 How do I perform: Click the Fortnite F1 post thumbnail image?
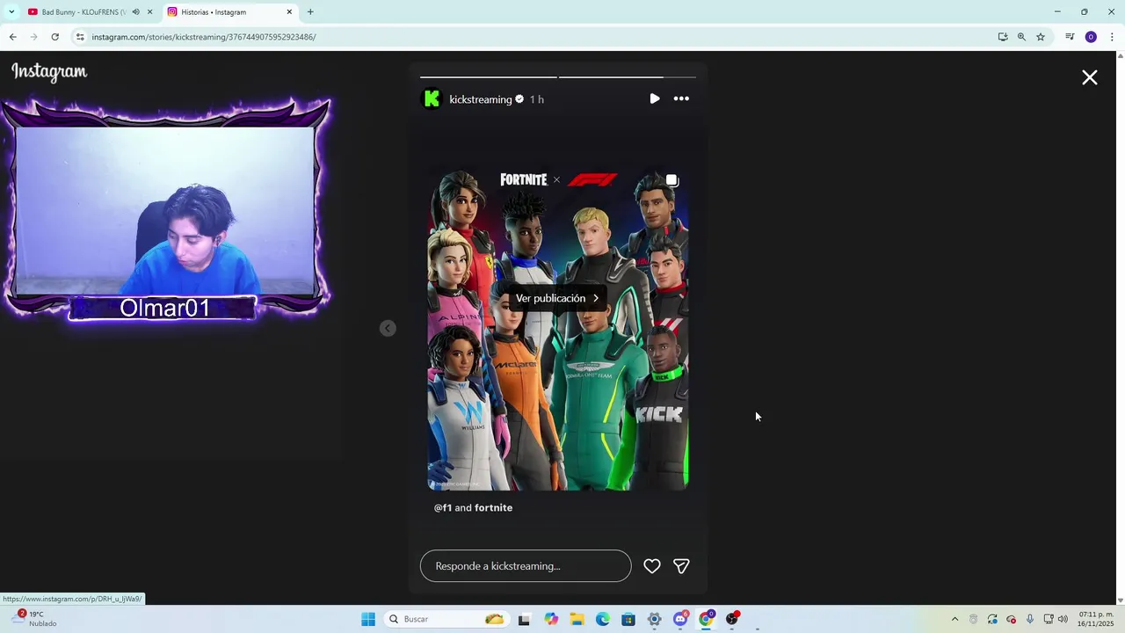pyautogui.click(x=557, y=329)
